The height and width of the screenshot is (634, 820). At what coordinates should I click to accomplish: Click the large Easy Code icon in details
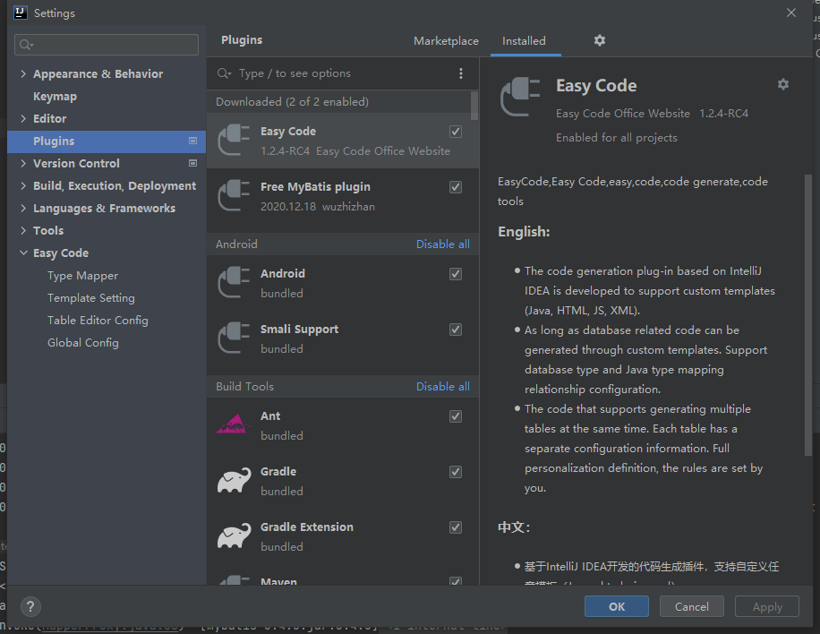pyautogui.click(x=520, y=97)
